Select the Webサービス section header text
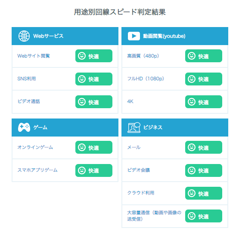 coord(48,36)
